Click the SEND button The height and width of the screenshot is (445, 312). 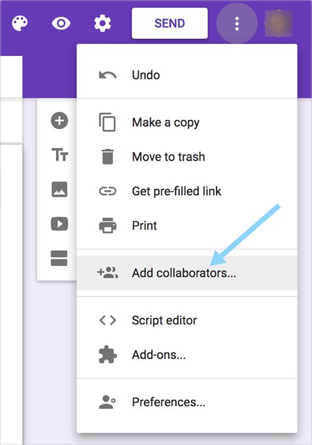(170, 23)
